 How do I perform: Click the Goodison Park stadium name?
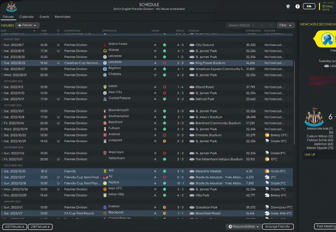(x=207, y=207)
